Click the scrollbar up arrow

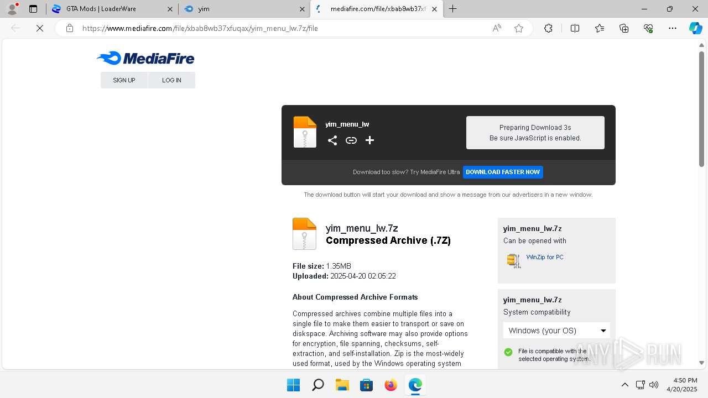(x=702, y=45)
